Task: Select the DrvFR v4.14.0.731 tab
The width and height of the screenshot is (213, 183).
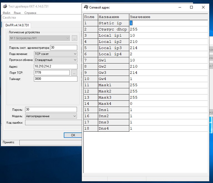Action: click(17, 25)
